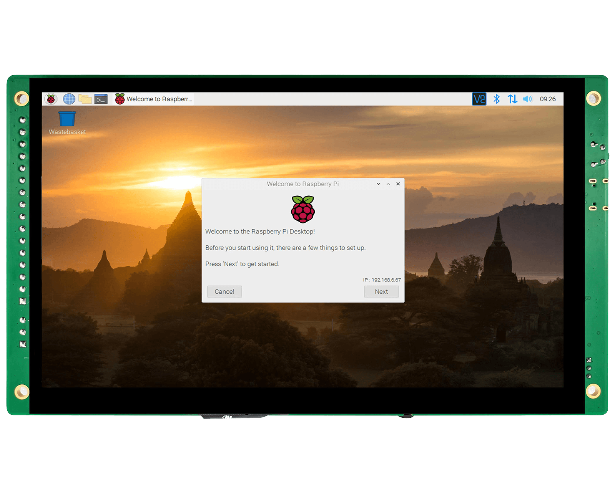The height and width of the screenshot is (493, 615).
Task: Open the dialog's window menu chevron
Action: pos(378,184)
